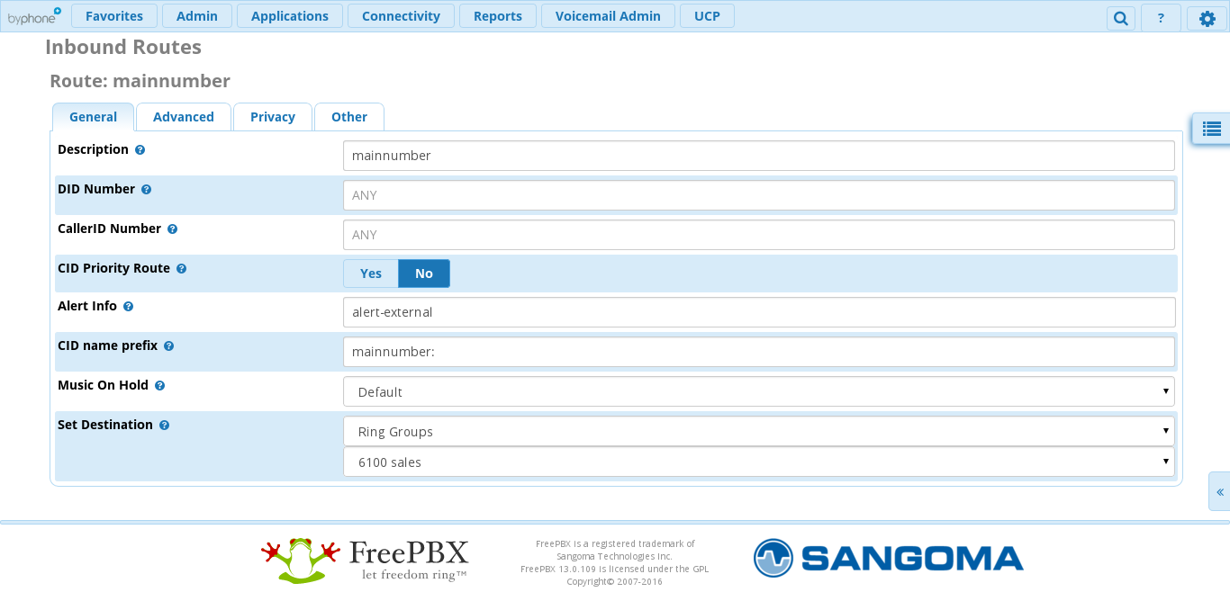
Task: Open the Ring Groups destination dropdown
Action: pos(759,432)
